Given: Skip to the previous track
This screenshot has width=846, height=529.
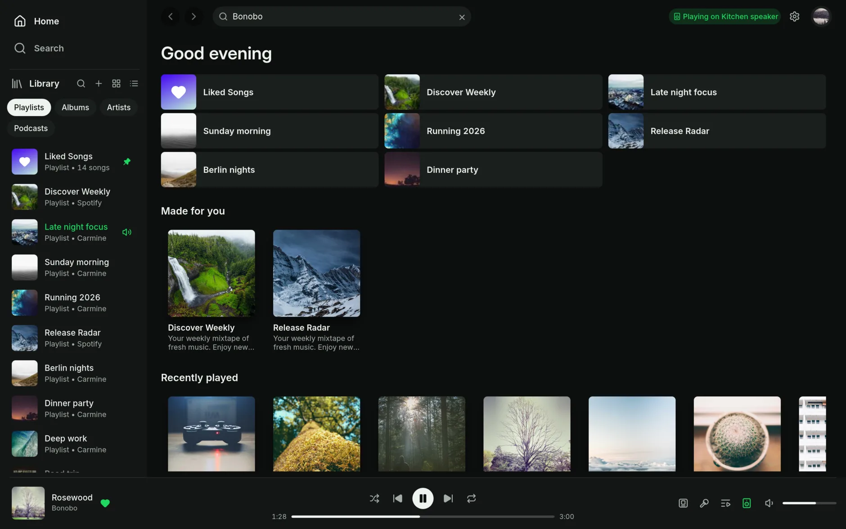Looking at the screenshot, I should [398, 498].
